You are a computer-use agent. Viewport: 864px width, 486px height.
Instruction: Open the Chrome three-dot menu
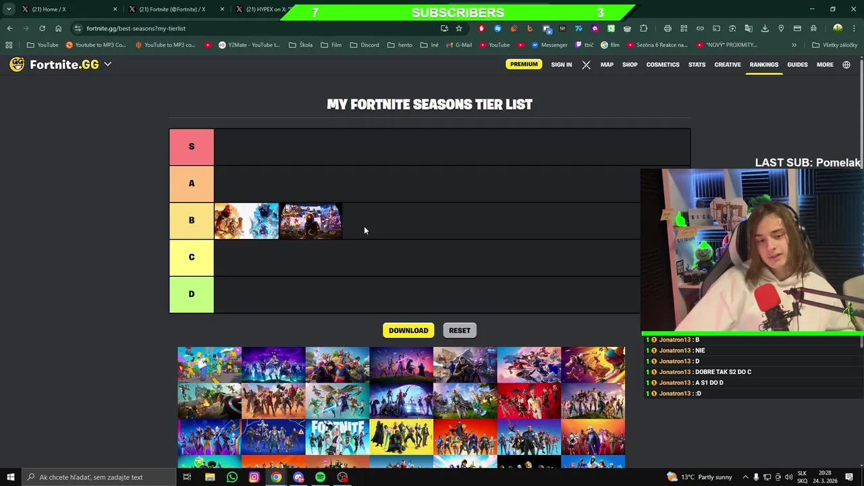coord(854,28)
